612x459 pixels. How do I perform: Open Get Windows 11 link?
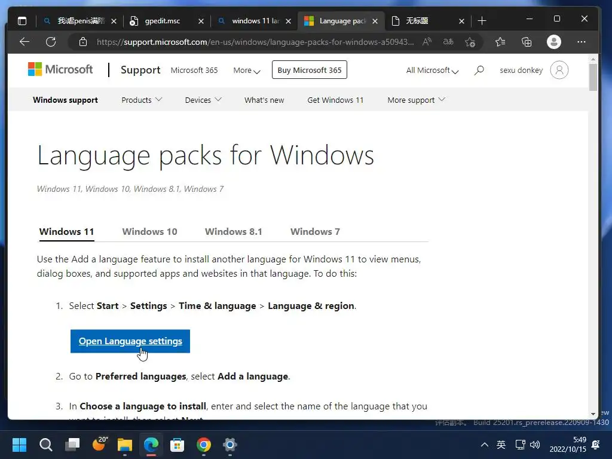tap(335, 100)
